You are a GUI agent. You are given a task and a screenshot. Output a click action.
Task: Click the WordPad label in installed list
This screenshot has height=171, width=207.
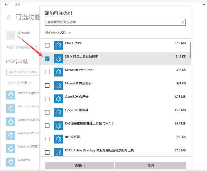tap(24, 160)
